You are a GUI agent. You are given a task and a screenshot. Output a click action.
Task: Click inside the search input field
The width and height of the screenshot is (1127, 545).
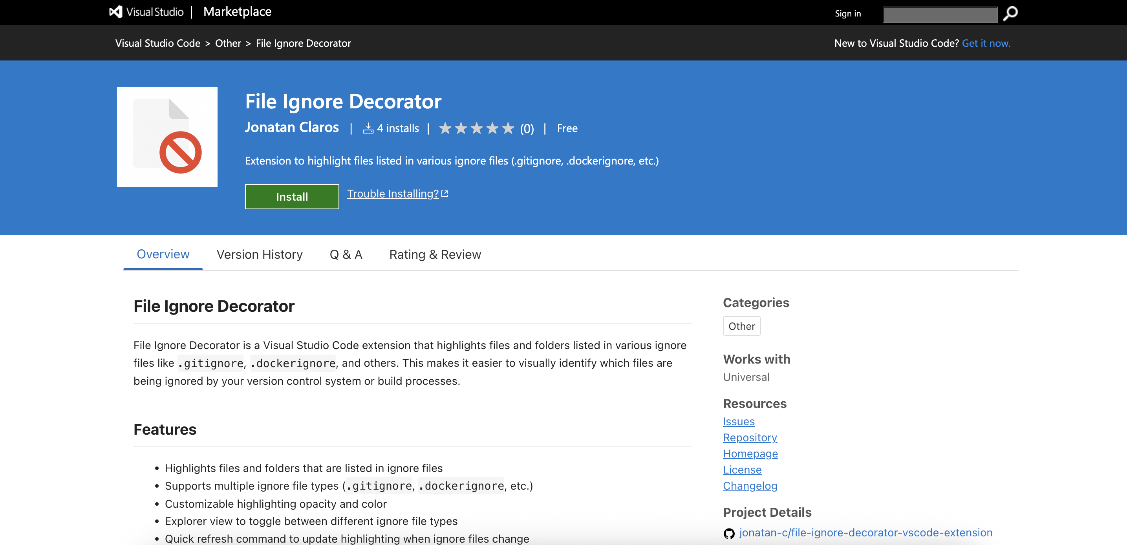[940, 14]
